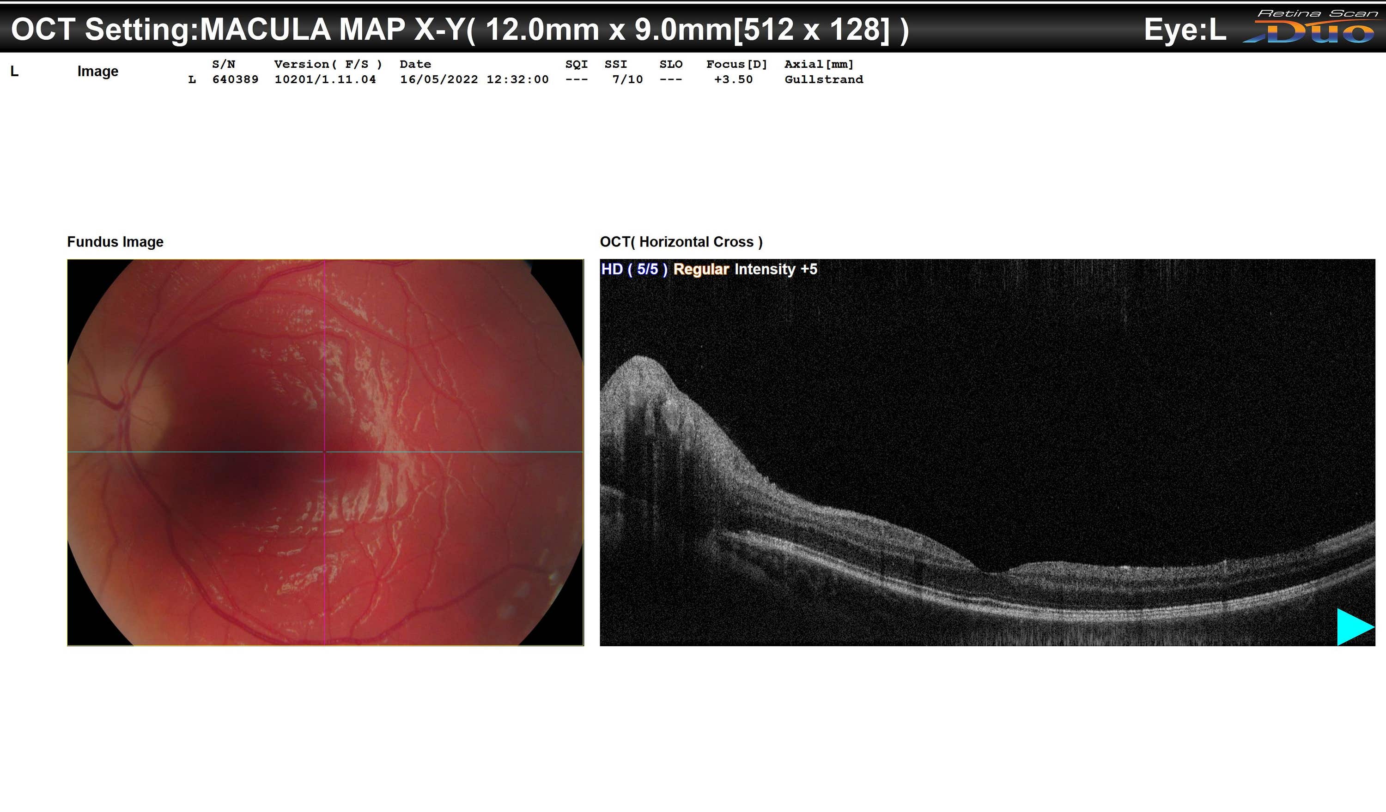Click the version value '10201/1.11.04'
Image resolution: width=1386 pixels, height=812 pixels.
coord(325,79)
